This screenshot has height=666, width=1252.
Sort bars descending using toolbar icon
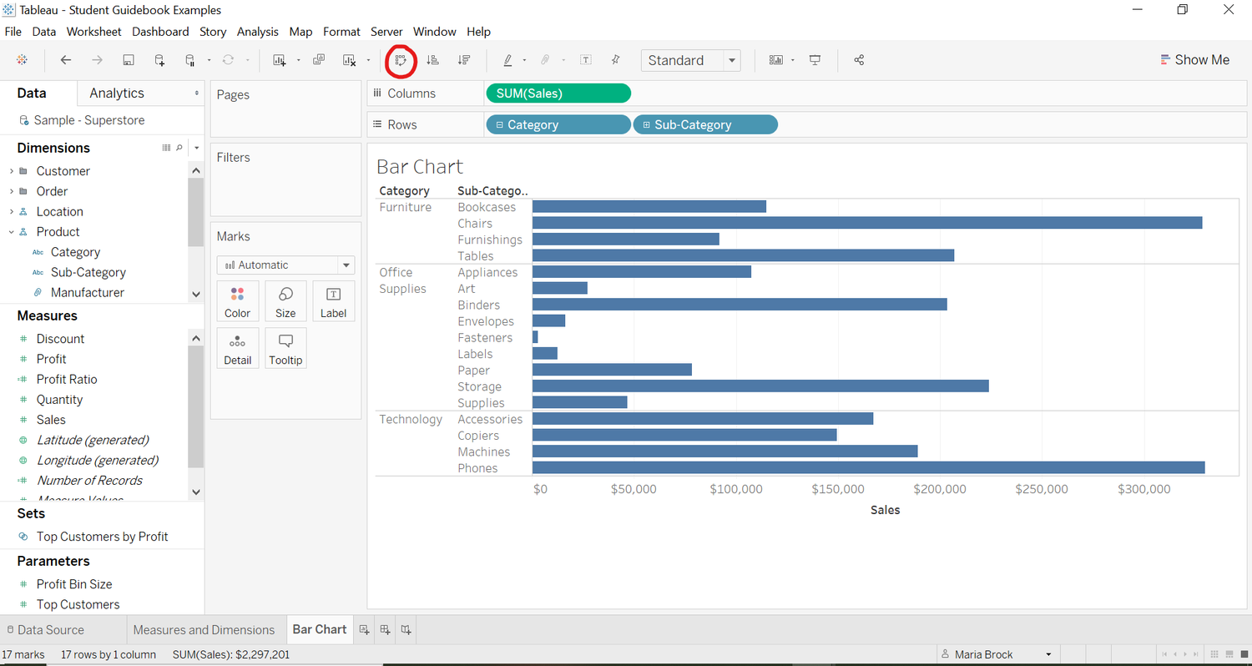(x=464, y=60)
